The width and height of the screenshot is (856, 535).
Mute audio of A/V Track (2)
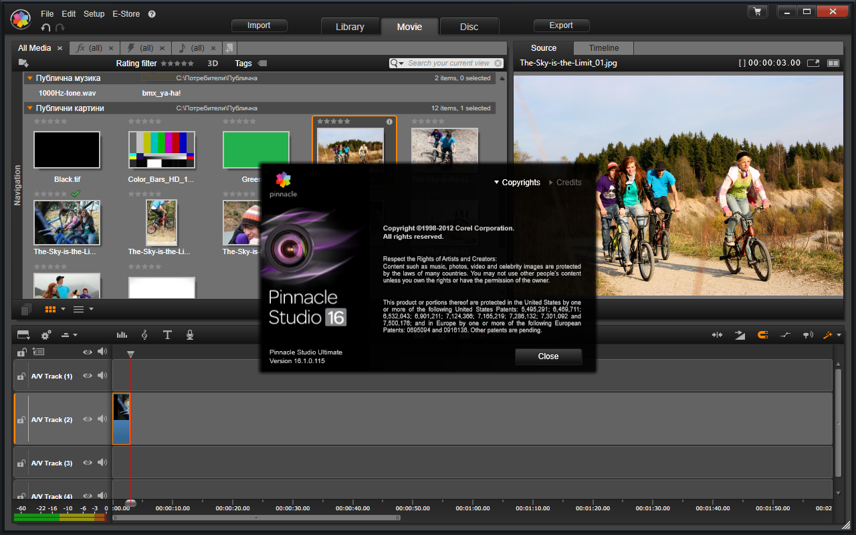(102, 419)
